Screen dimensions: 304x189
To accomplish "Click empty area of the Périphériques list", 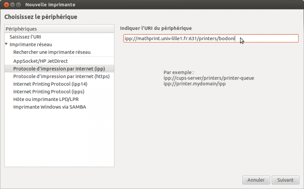I will [x=59, y=139].
